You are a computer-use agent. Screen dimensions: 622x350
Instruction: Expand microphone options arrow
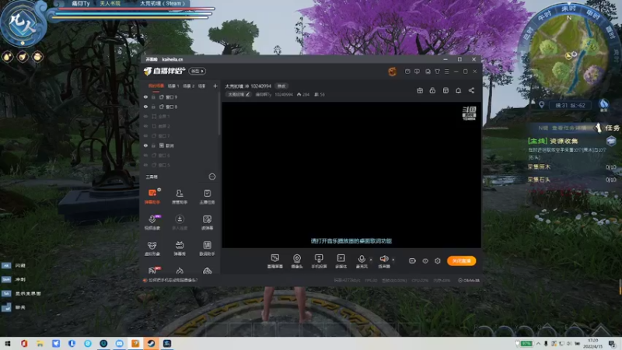(x=371, y=260)
